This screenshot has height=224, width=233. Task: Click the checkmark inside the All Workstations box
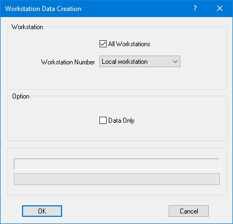tap(103, 44)
